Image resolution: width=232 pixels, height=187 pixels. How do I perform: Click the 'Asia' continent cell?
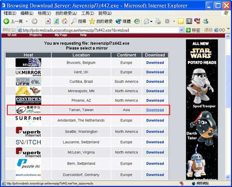pos(126,110)
